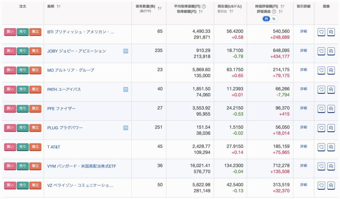Click briefcase register icon for VZ row

[331, 185]
